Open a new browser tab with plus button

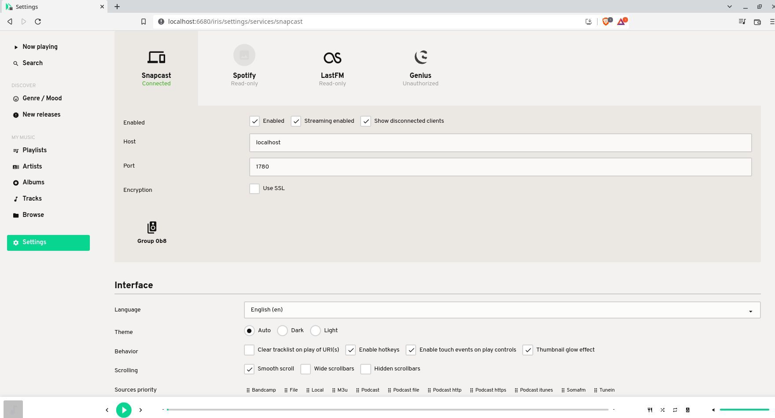(117, 7)
